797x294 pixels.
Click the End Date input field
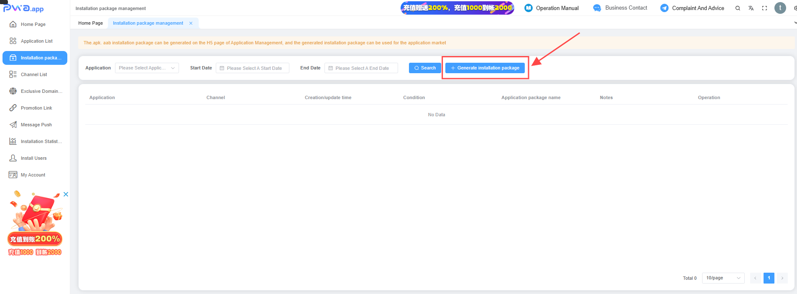pyautogui.click(x=361, y=68)
